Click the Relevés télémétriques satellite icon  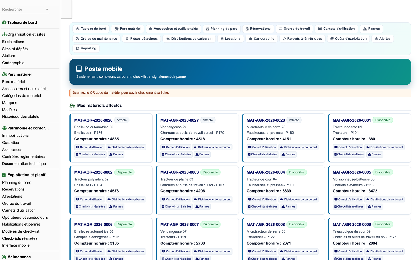click(284, 38)
